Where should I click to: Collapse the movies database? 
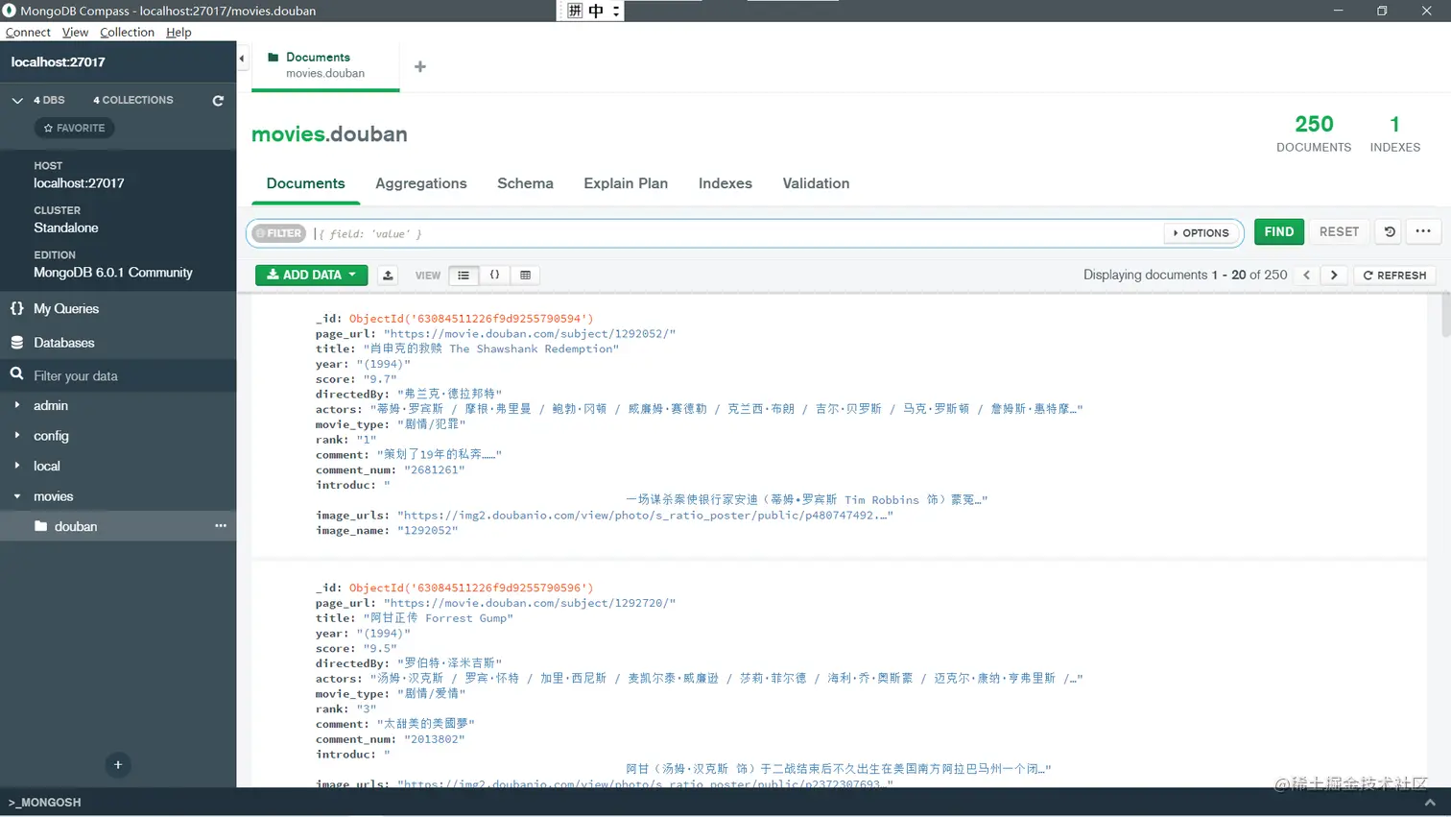pos(17,496)
